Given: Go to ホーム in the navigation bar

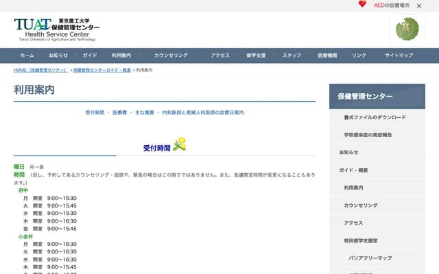Looking at the screenshot, I should click(27, 55).
